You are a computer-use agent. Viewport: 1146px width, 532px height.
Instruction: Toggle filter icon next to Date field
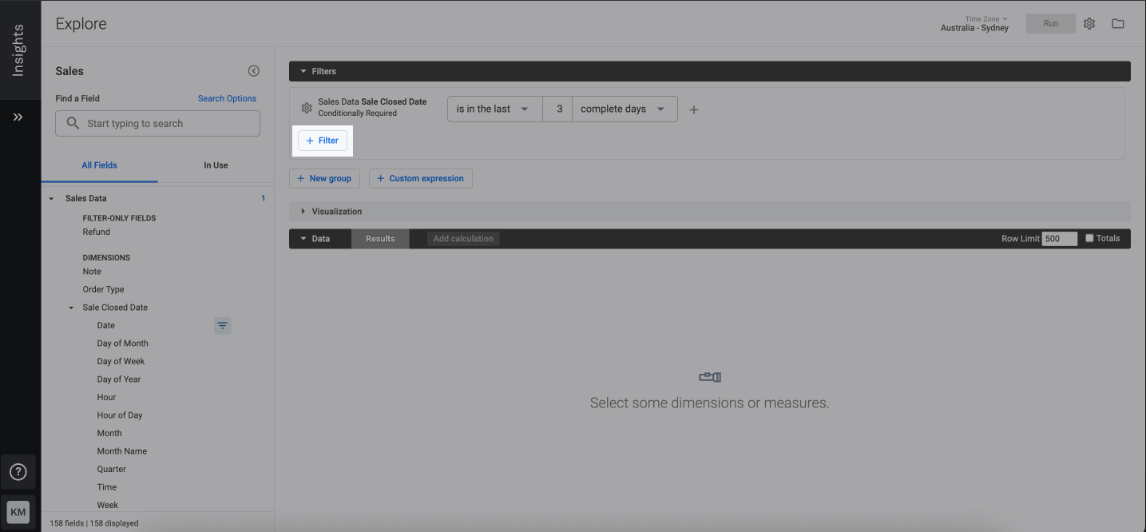pos(223,325)
